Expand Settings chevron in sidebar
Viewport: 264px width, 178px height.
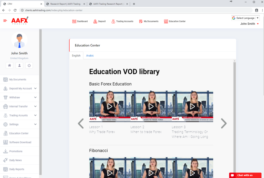35,124
